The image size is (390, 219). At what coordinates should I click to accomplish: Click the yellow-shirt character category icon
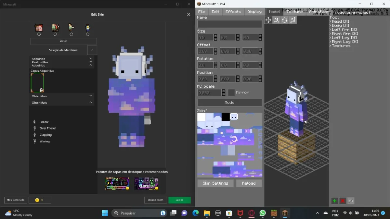(x=87, y=28)
